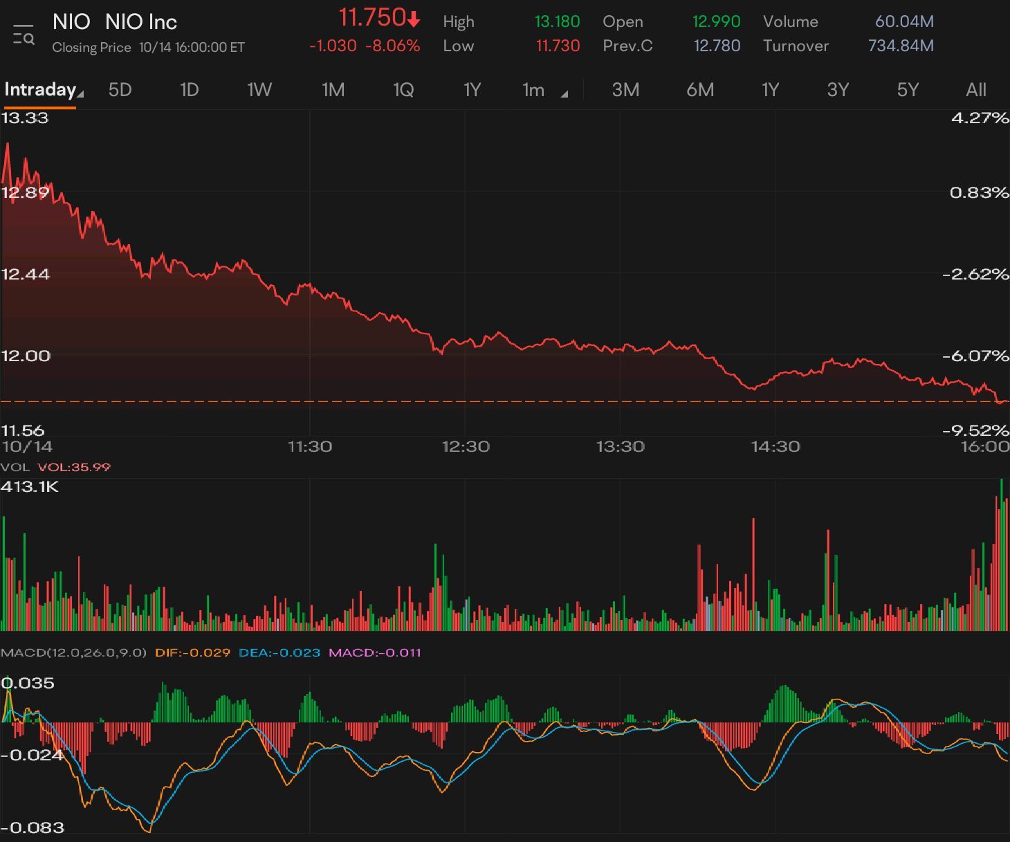Click the VOL indicator label
Screen dimensions: 1010x842
click(x=15, y=467)
